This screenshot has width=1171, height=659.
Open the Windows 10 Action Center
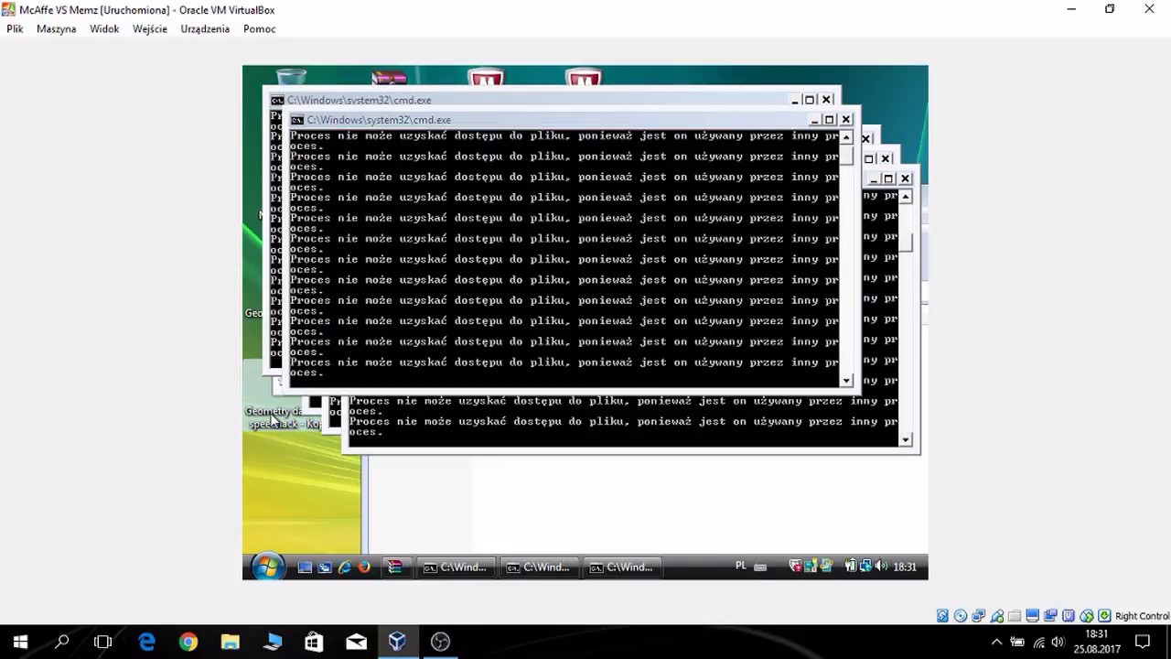click(1143, 642)
